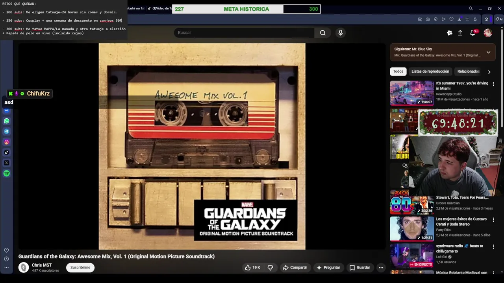Image resolution: width=504 pixels, height=283 pixels.
Task: Click the '4,97 K suscriptores' text
Action: tap(45, 271)
